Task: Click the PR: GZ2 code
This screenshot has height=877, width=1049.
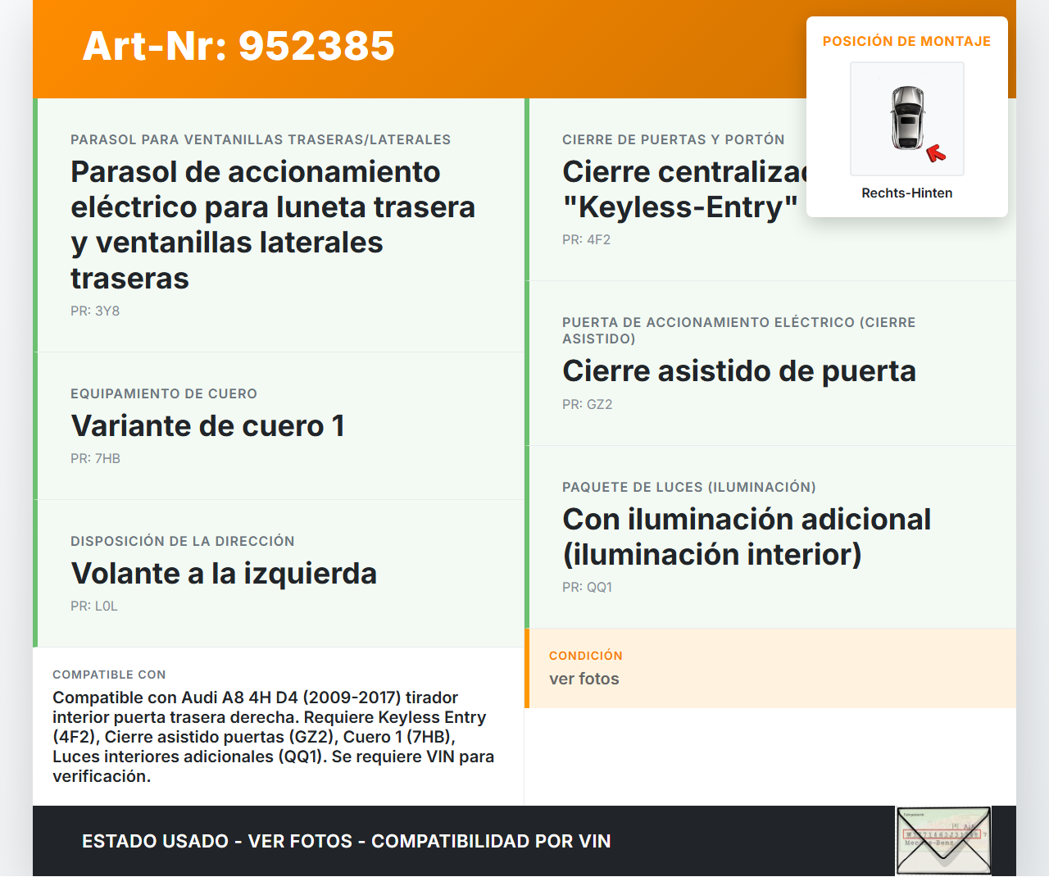Action: point(587,404)
